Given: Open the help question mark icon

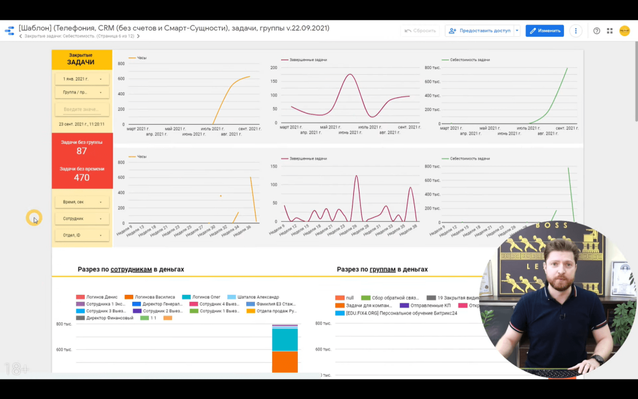Looking at the screenshot, I should tap(596, 31).
